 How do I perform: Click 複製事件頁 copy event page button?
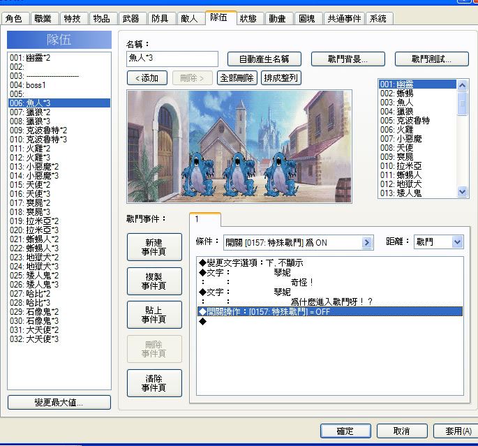(x=154, y=281)
